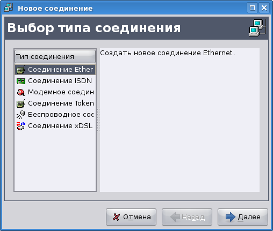Click the Ethernet description text area

tap(179, 120)
